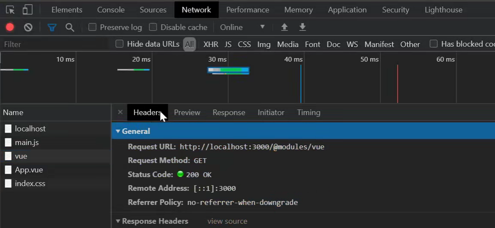Close the request details pane
The height and width of the screenshot is (228, 495).
120,112
